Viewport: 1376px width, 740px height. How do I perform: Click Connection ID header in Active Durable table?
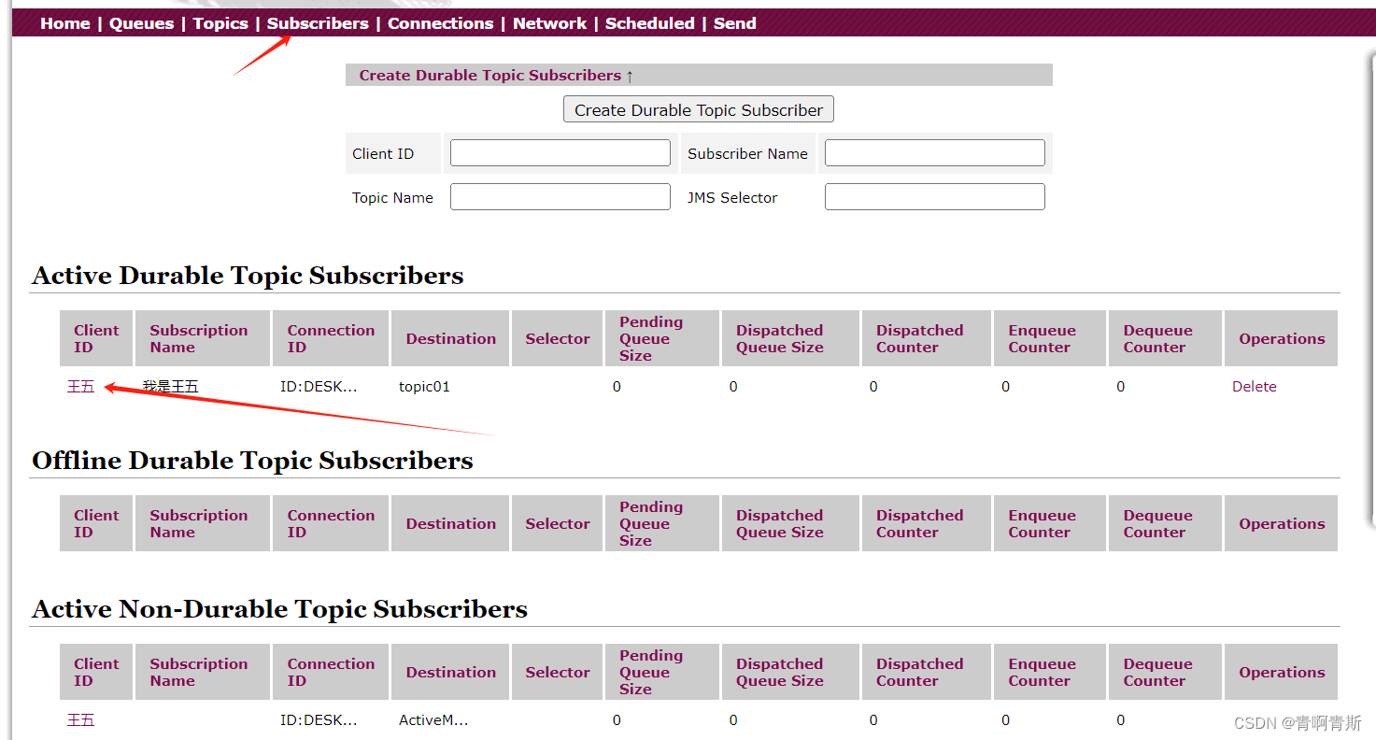point(331,338)
